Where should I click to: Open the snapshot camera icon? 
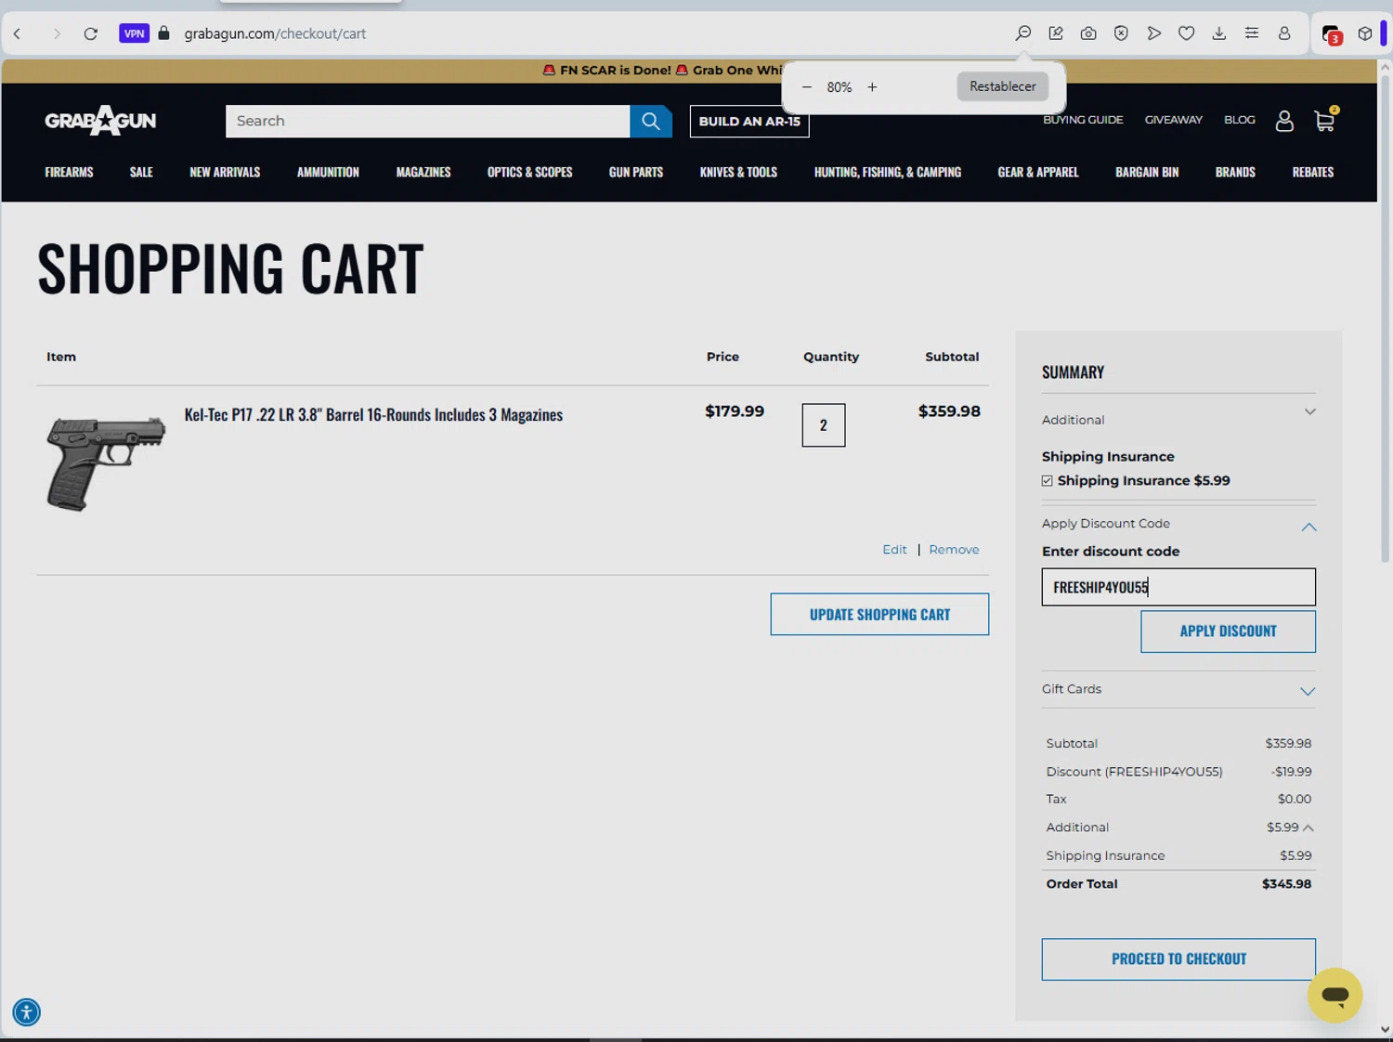(x=1088, y=33)
